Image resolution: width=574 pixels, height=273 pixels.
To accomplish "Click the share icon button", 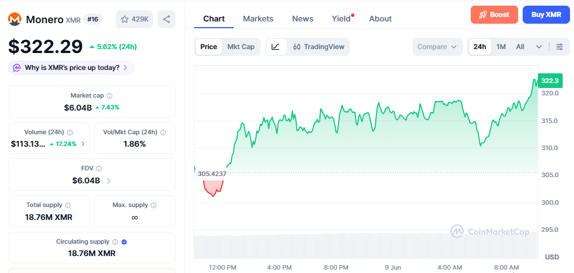I will (x=166, y=19).
